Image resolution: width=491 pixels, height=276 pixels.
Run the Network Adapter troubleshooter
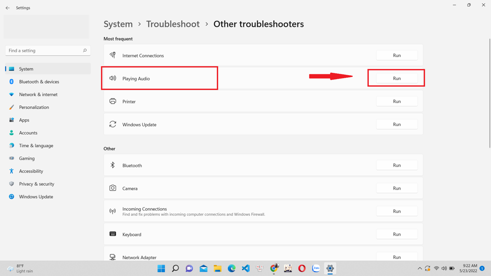click(397, 257)
